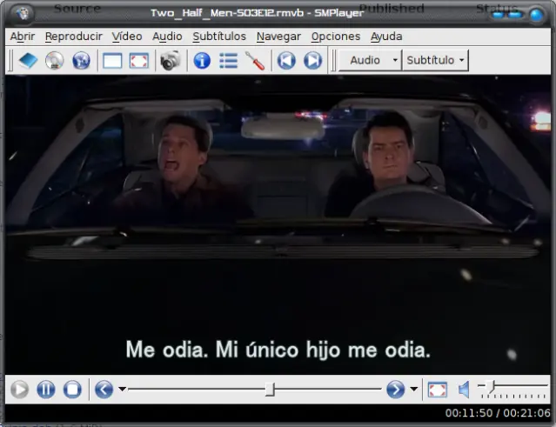Show file information blue info icon
Image resolution: width=556 pixels, height=427 pixels.
(202, 61)
